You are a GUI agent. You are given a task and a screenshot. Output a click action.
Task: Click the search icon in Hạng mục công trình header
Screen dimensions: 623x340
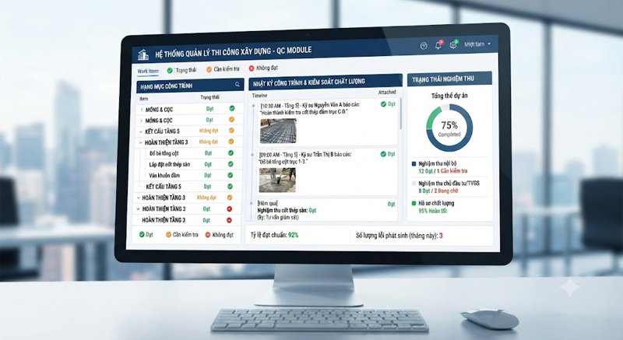click(x=238, y=84)
